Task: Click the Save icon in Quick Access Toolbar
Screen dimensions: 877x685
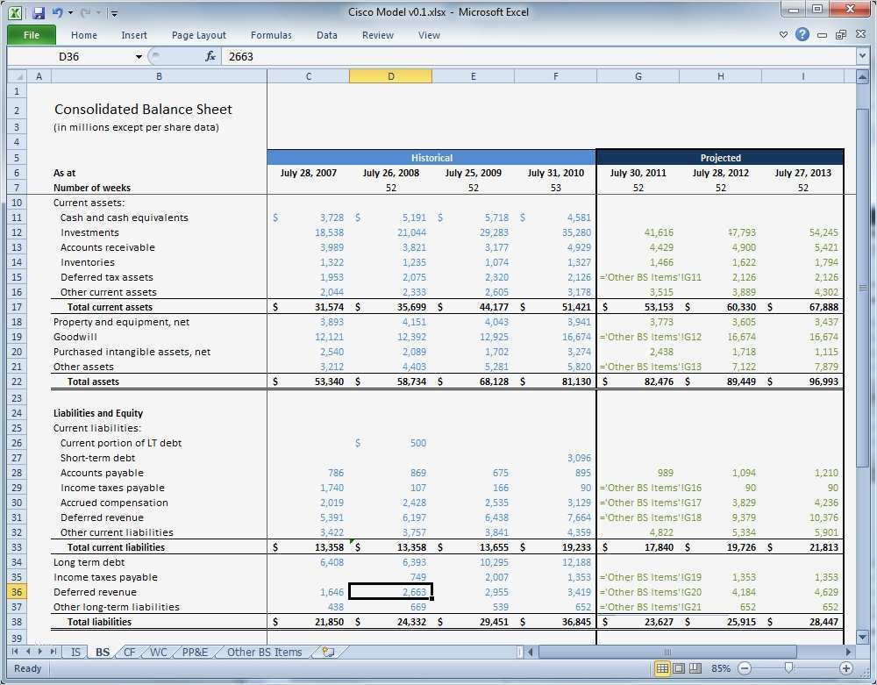Action: [x=38, y=12]
